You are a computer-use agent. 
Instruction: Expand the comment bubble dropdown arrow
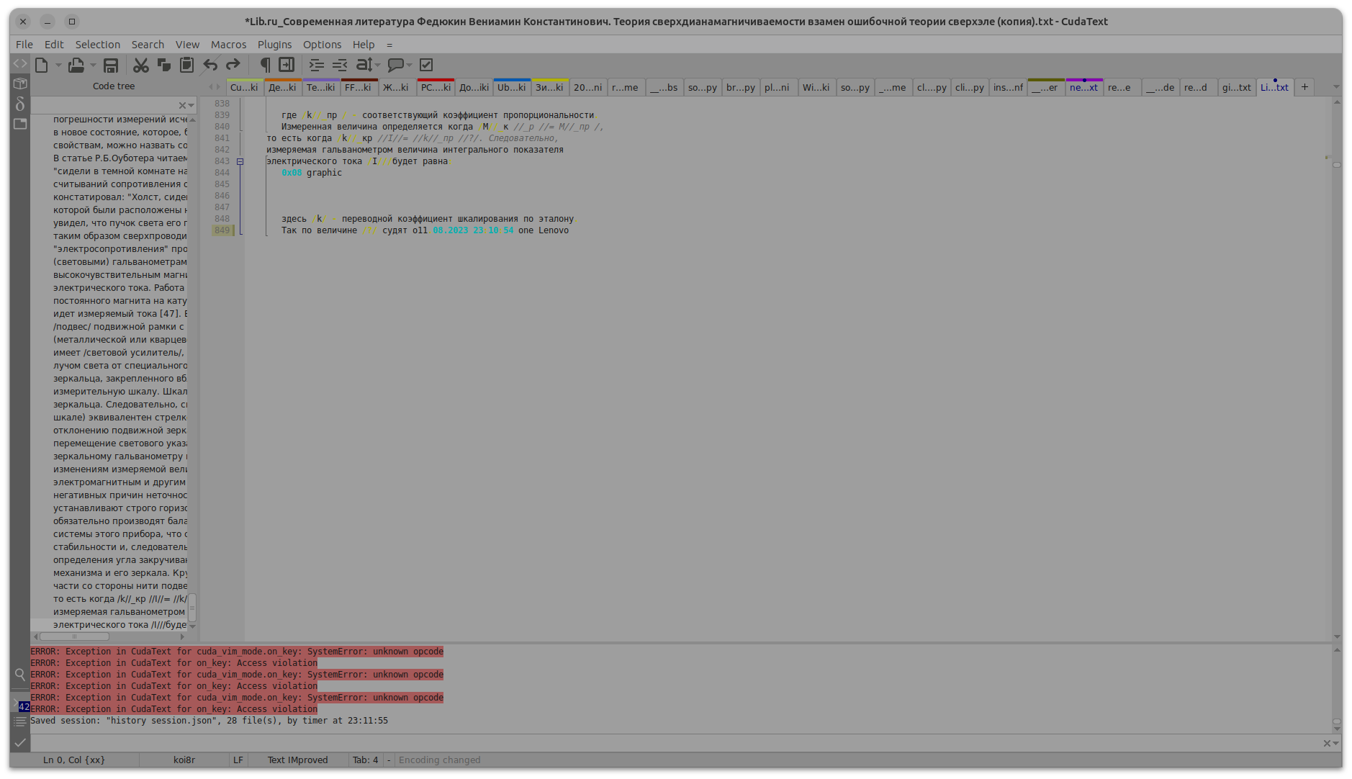coord(410,66)
